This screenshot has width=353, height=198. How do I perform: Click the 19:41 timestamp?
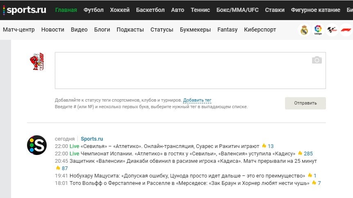point(61,176)
